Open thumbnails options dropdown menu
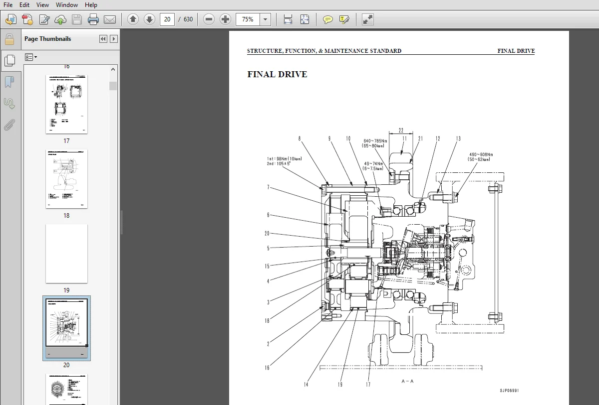 [x=31, y=57]
